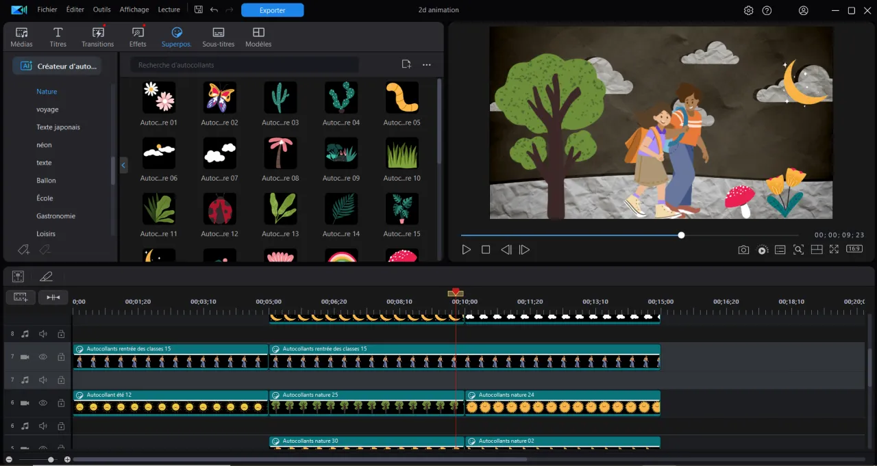Switch to the Sous-titres tab
Screen dimensions: 877x466
point(218,36)
